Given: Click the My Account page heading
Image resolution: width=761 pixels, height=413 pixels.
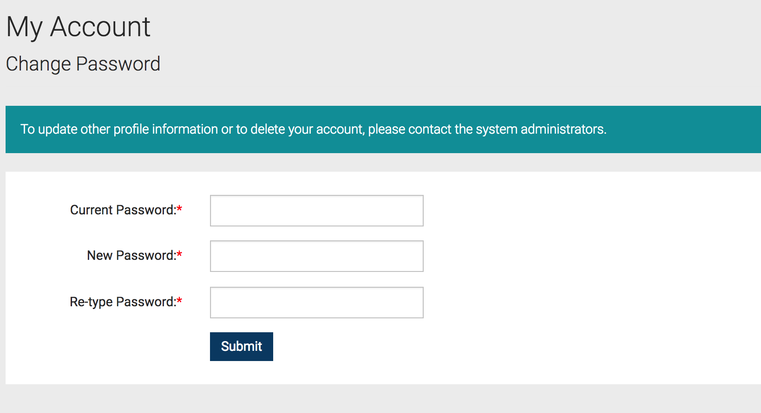Looking at the screenshot, I should coord(78,26).
